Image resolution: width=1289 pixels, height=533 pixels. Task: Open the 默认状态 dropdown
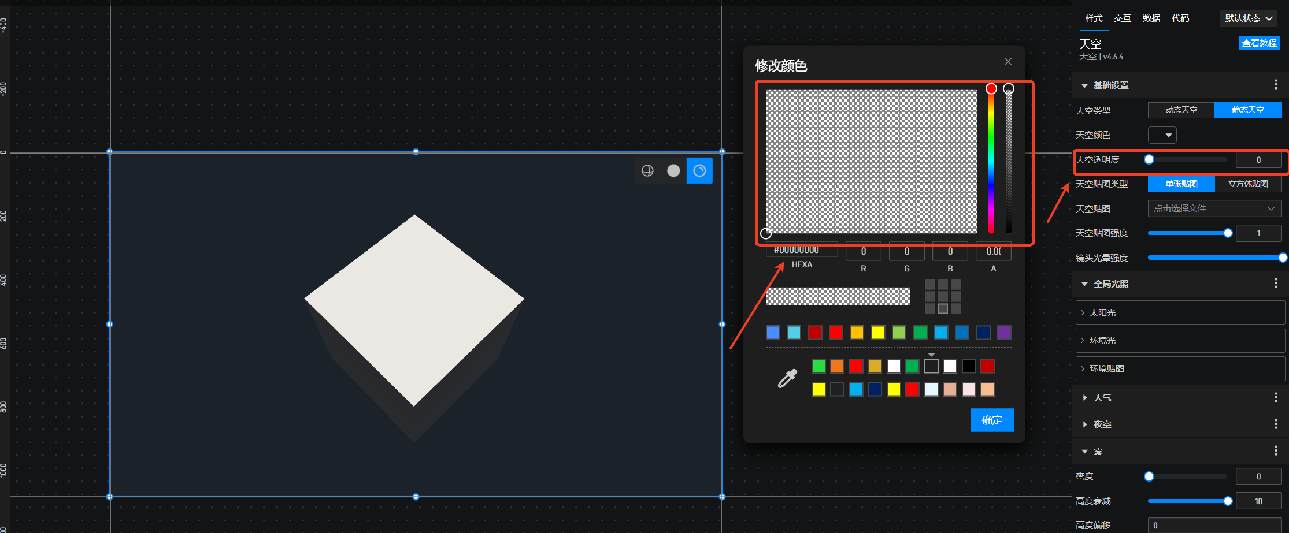pyautogui.click(x=1249, y=18)
